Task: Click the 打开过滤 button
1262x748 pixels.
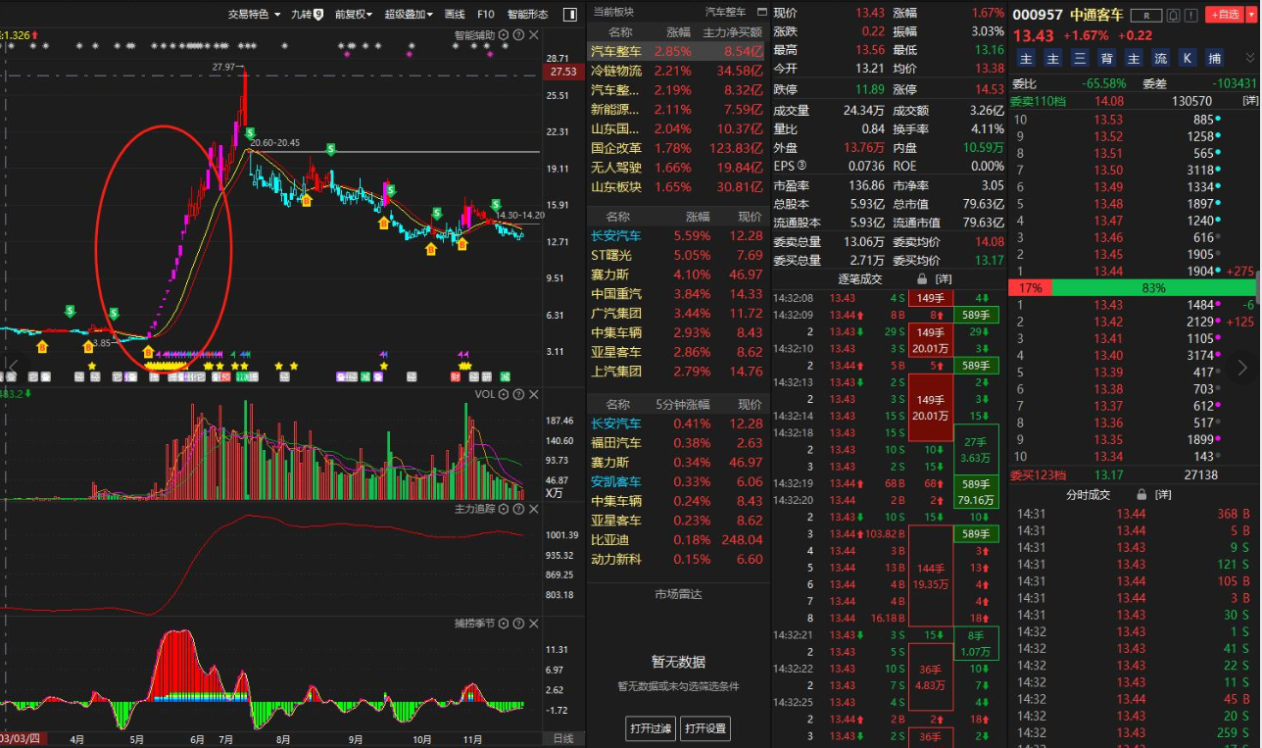Action: pyautogui.click(x=651, y=728)
